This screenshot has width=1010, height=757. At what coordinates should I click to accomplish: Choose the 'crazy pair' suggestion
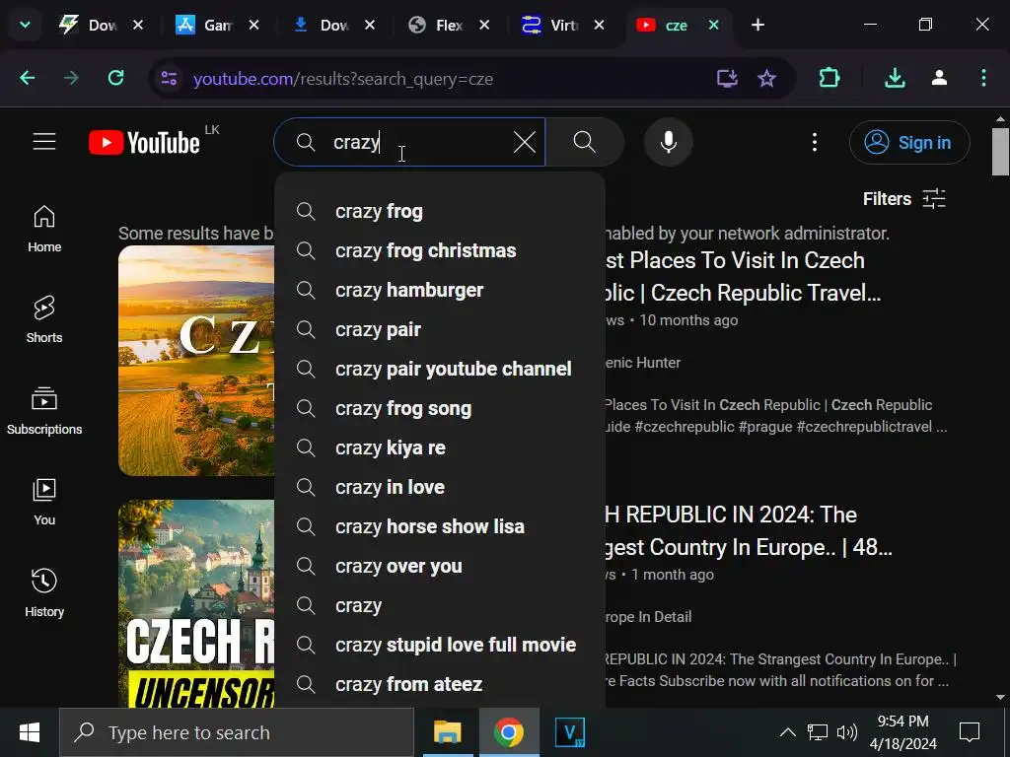point(440,329)
